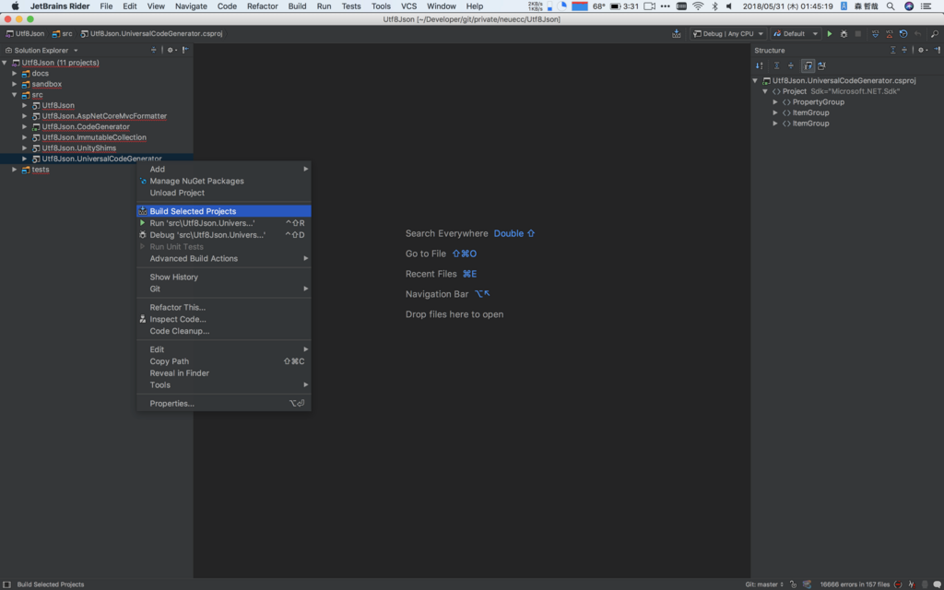Expand the sandbox folder
This screenshot has width=944, height=590.
pos(15,84)
